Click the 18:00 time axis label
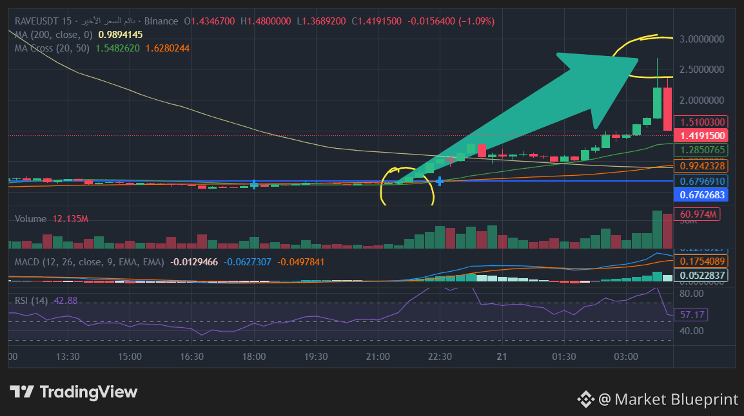This screenshot has height=416, width=744. pos(254,357)
